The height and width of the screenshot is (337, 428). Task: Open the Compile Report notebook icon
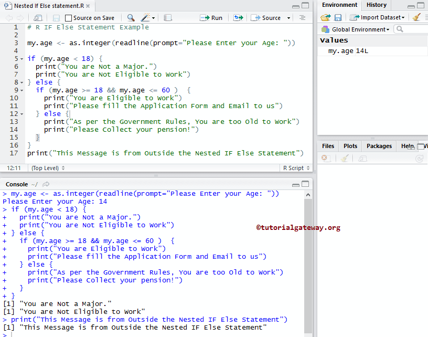[168, 17]
